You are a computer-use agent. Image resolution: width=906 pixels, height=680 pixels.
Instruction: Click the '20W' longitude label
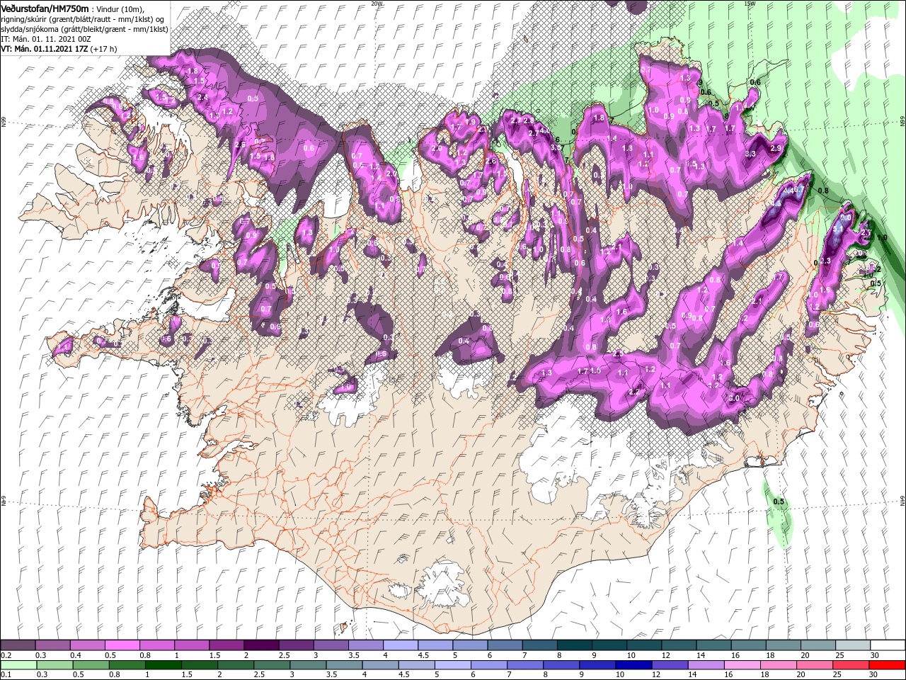[377, 3]
